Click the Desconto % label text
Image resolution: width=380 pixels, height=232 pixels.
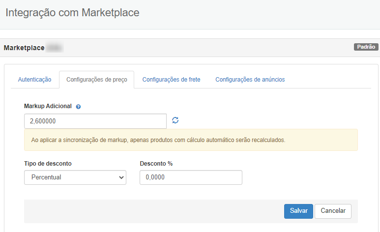coord(156,163)
